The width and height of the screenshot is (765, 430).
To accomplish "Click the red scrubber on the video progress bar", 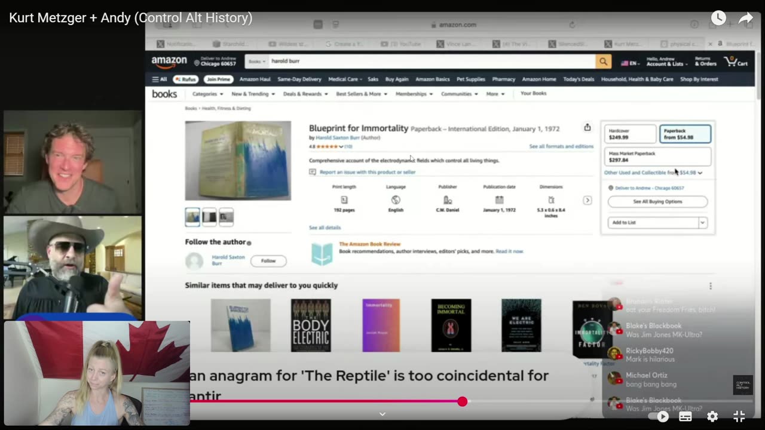I will [x=462, y=401].
